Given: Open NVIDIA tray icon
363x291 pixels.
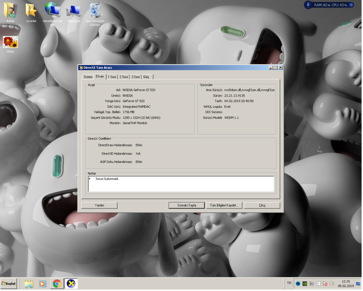Looking at the screenshot, I should coord(305,284).
